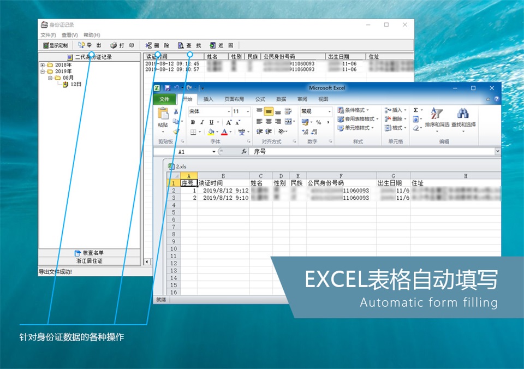
Task: Click the Merge and Center icon
Action: [x=288, y=121]
